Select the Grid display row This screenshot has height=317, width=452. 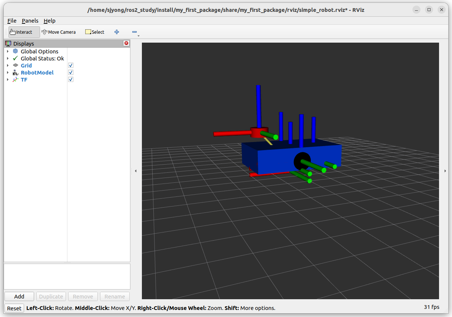point(67,65)
